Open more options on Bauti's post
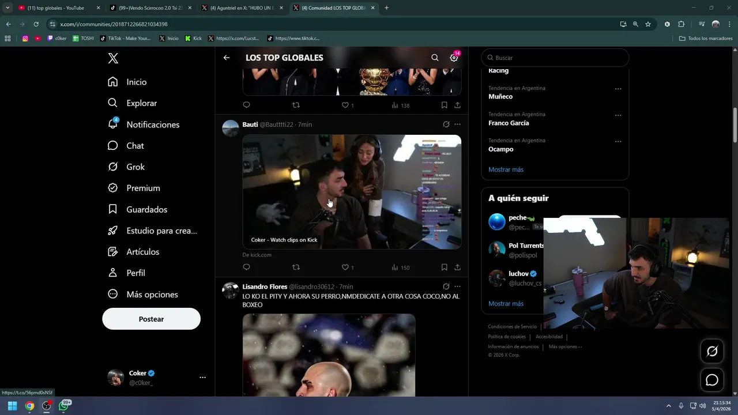Screen dimensions: 738x415 (x=457, y=124)
